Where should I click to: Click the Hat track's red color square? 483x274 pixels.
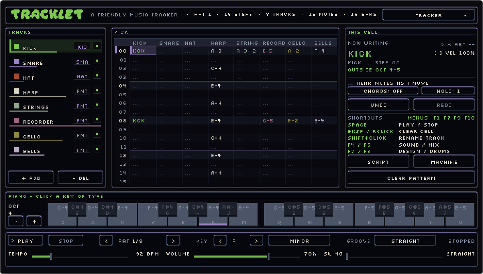pyautogui.click(x=16, y=76)
